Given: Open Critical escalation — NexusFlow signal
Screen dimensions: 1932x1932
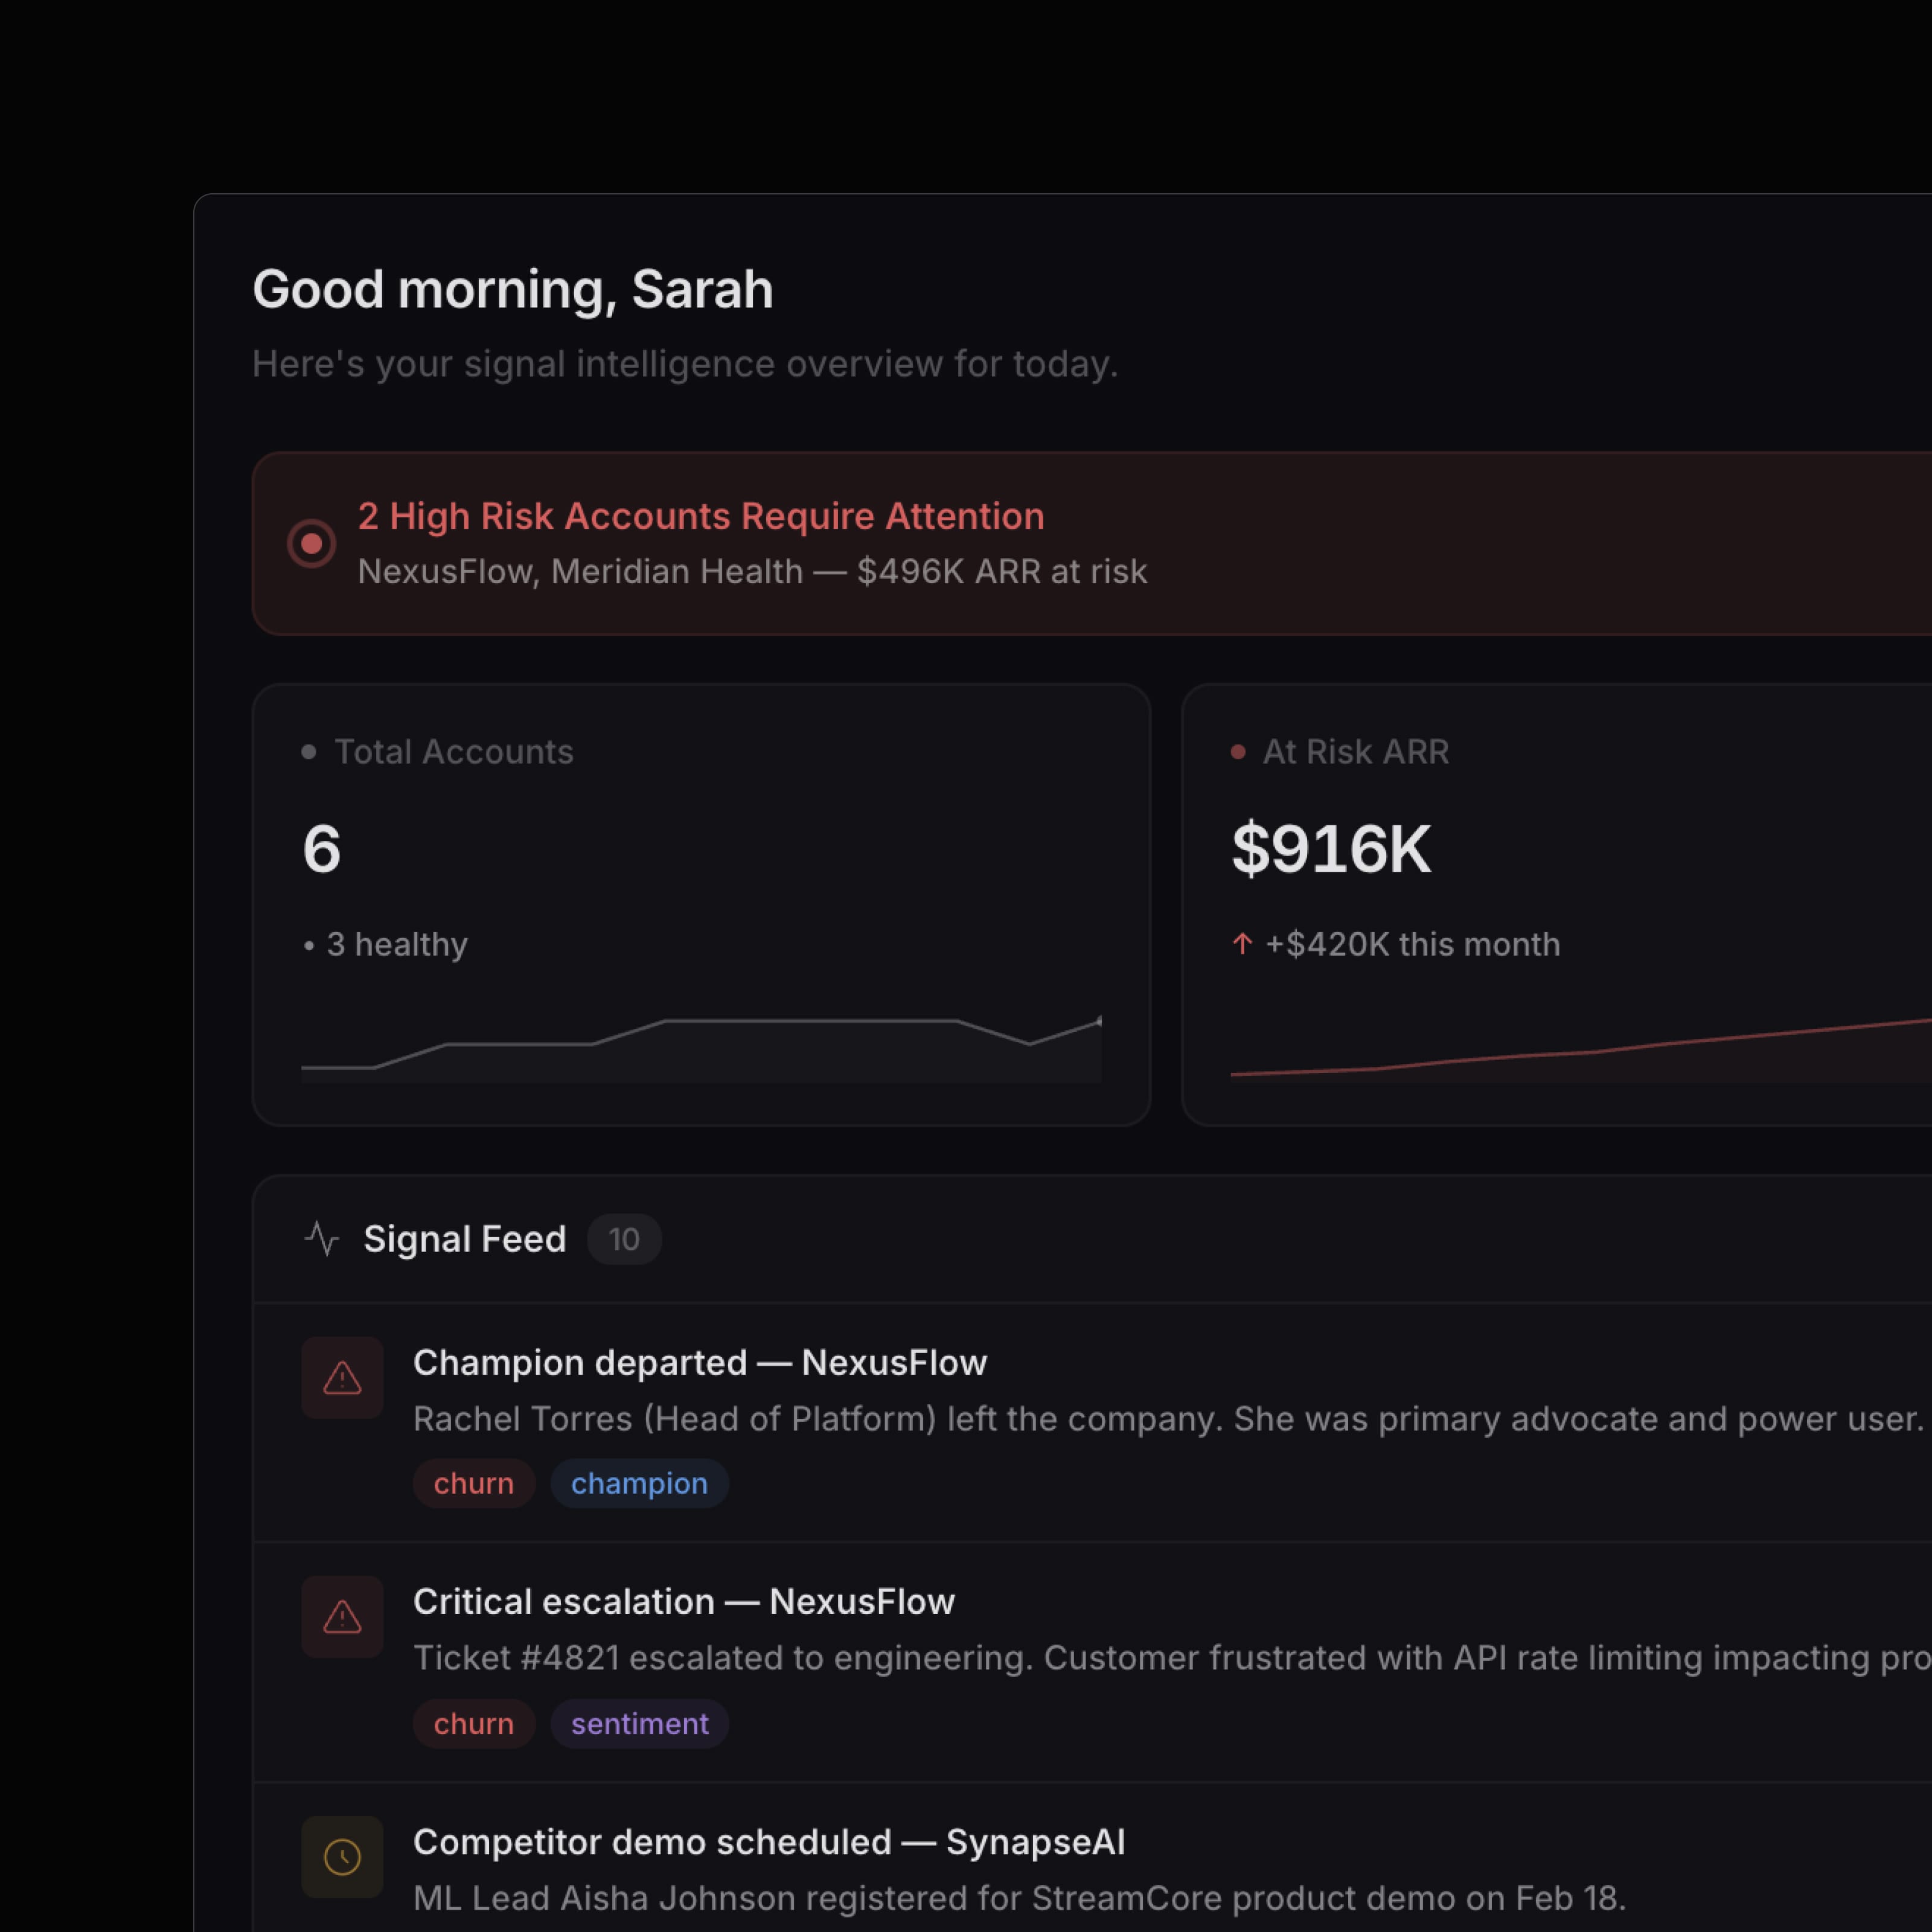Looking at the screenshot, I should coord(684,1602).
